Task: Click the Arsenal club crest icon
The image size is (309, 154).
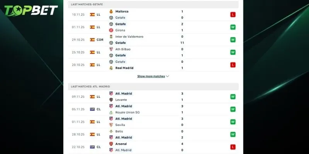Action: point(111,144)
